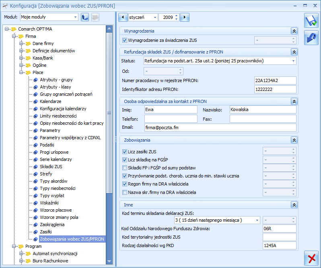Open Opisy nieobecności do kart pracy

tap(72, 123)
